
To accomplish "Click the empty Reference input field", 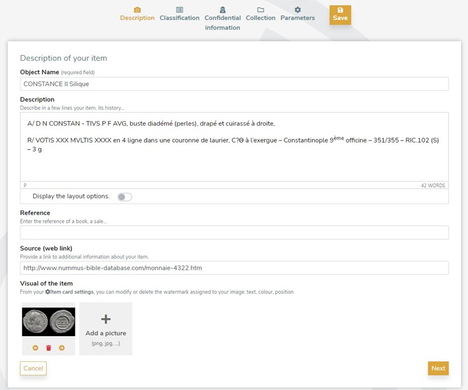I will (x=235, y=233).
